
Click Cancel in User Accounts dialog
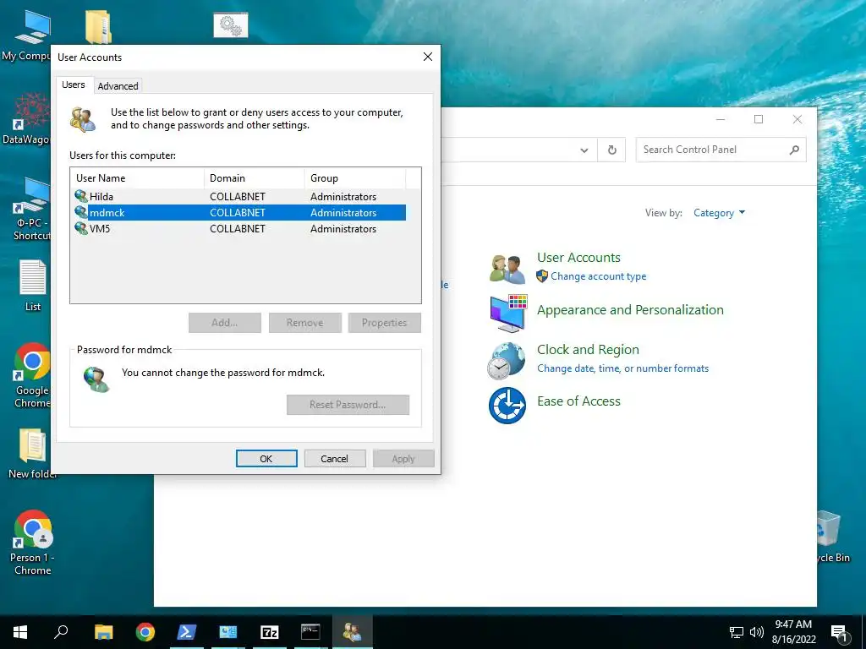pos(335,459)
